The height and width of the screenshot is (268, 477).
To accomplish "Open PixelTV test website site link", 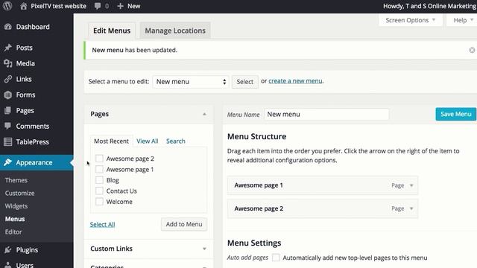I will pyautogui.click(x=58, y=6).
